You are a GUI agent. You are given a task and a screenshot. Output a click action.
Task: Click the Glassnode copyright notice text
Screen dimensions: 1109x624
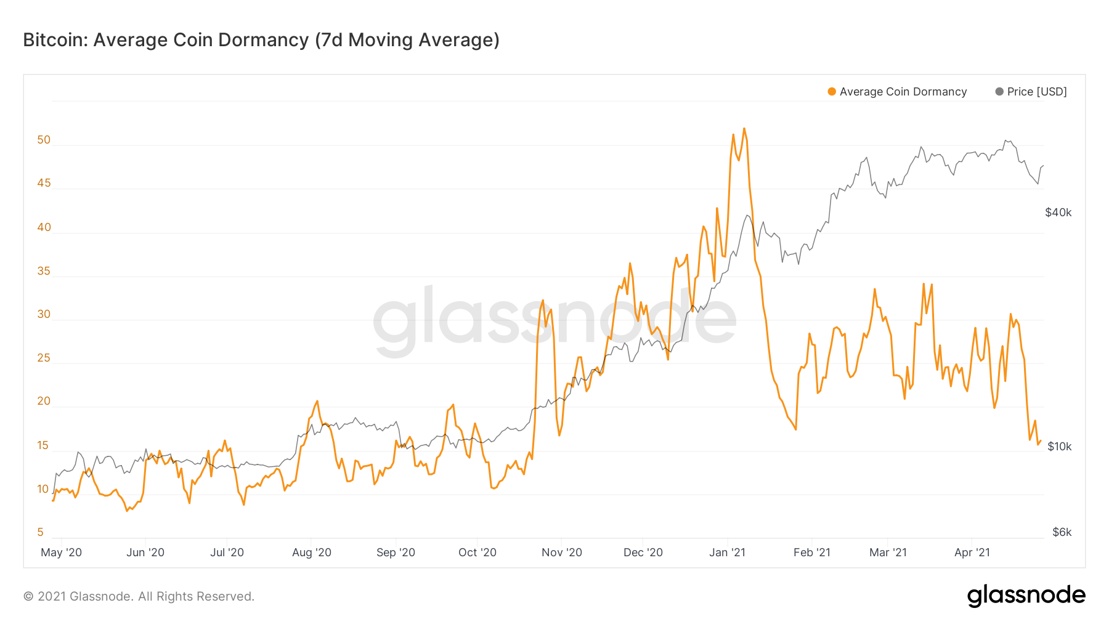139,596
